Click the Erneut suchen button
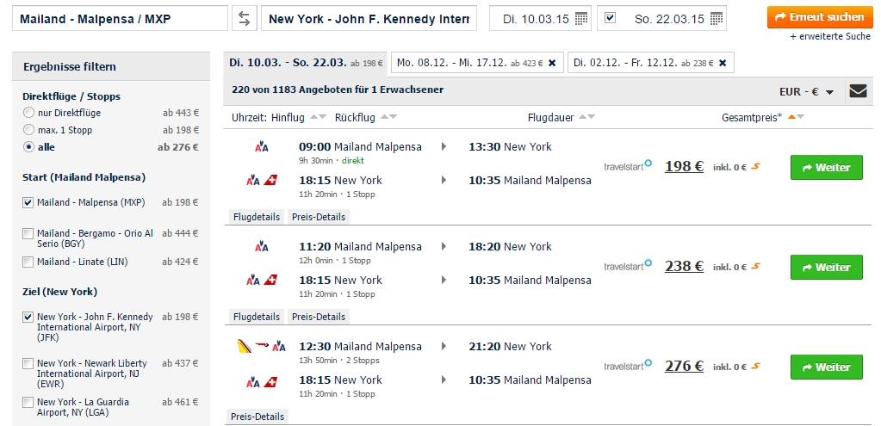This screenshot has width=881, height=426. [819, 17]
